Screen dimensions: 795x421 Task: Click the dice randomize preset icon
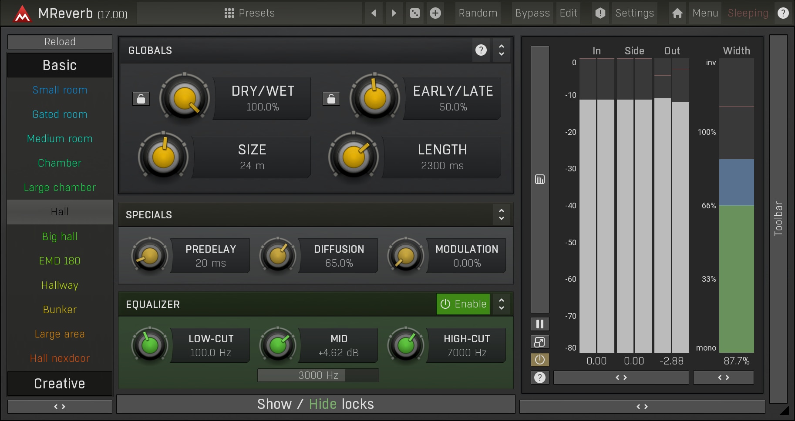415,13
